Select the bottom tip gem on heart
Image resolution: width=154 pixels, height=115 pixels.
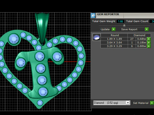coord(40,103)
